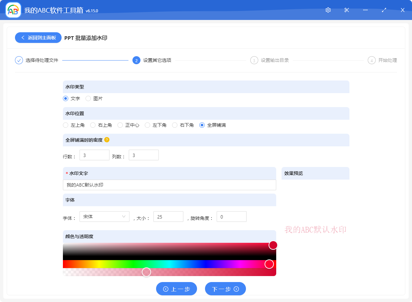Screen dimensions: 412x302
Task: Click the step 4 number circle
Action: (372, 60)
